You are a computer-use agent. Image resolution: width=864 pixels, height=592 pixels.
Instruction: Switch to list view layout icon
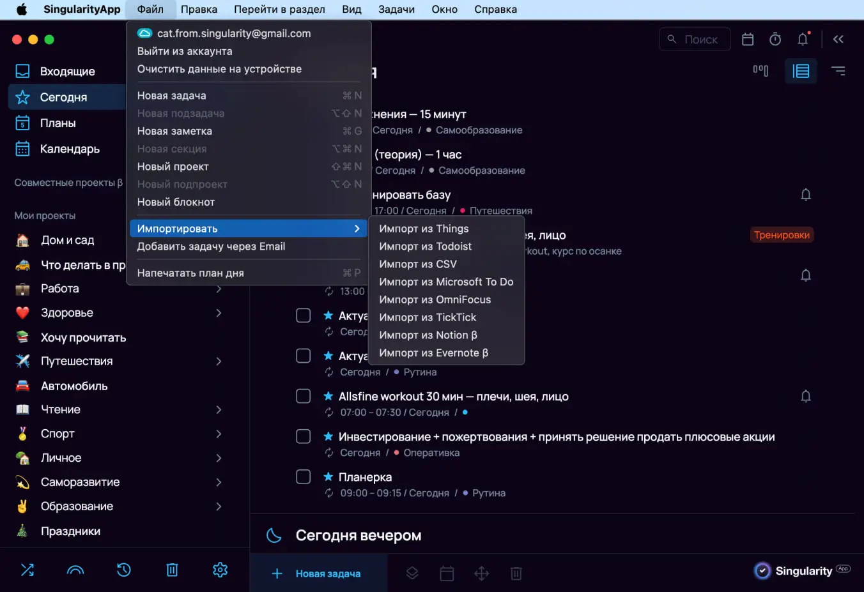tap(801, 71)
